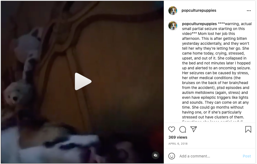257x164 pixels.
Task: Click the caption text about Mom's seizure
Action: (x=217, y=70)
